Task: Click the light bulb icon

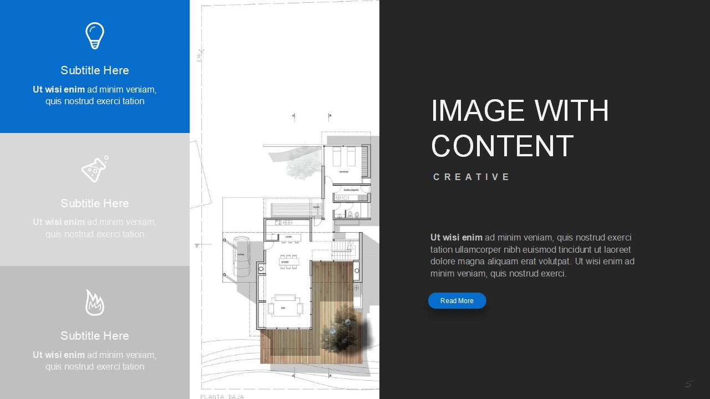Action: click(x=95, y=35)
